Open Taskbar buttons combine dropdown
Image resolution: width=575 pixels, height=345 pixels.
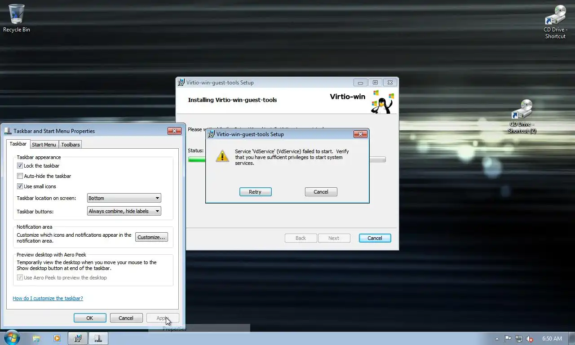point(124,211)
